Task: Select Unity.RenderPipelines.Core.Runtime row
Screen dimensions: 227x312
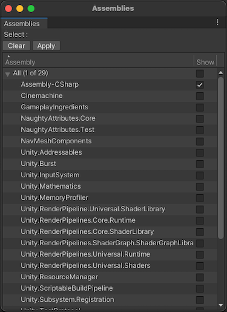Action: [x=110, y=220]
